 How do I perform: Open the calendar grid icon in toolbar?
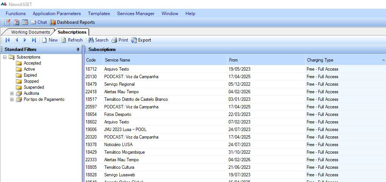pos(25,22)
